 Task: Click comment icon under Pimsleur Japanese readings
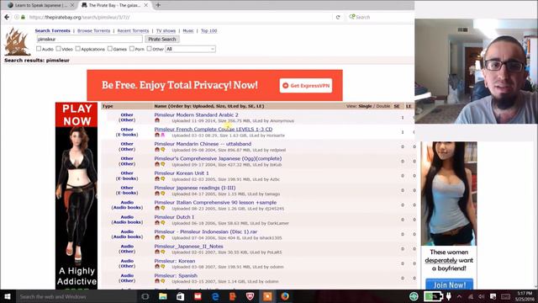click(x=162, y=194)
